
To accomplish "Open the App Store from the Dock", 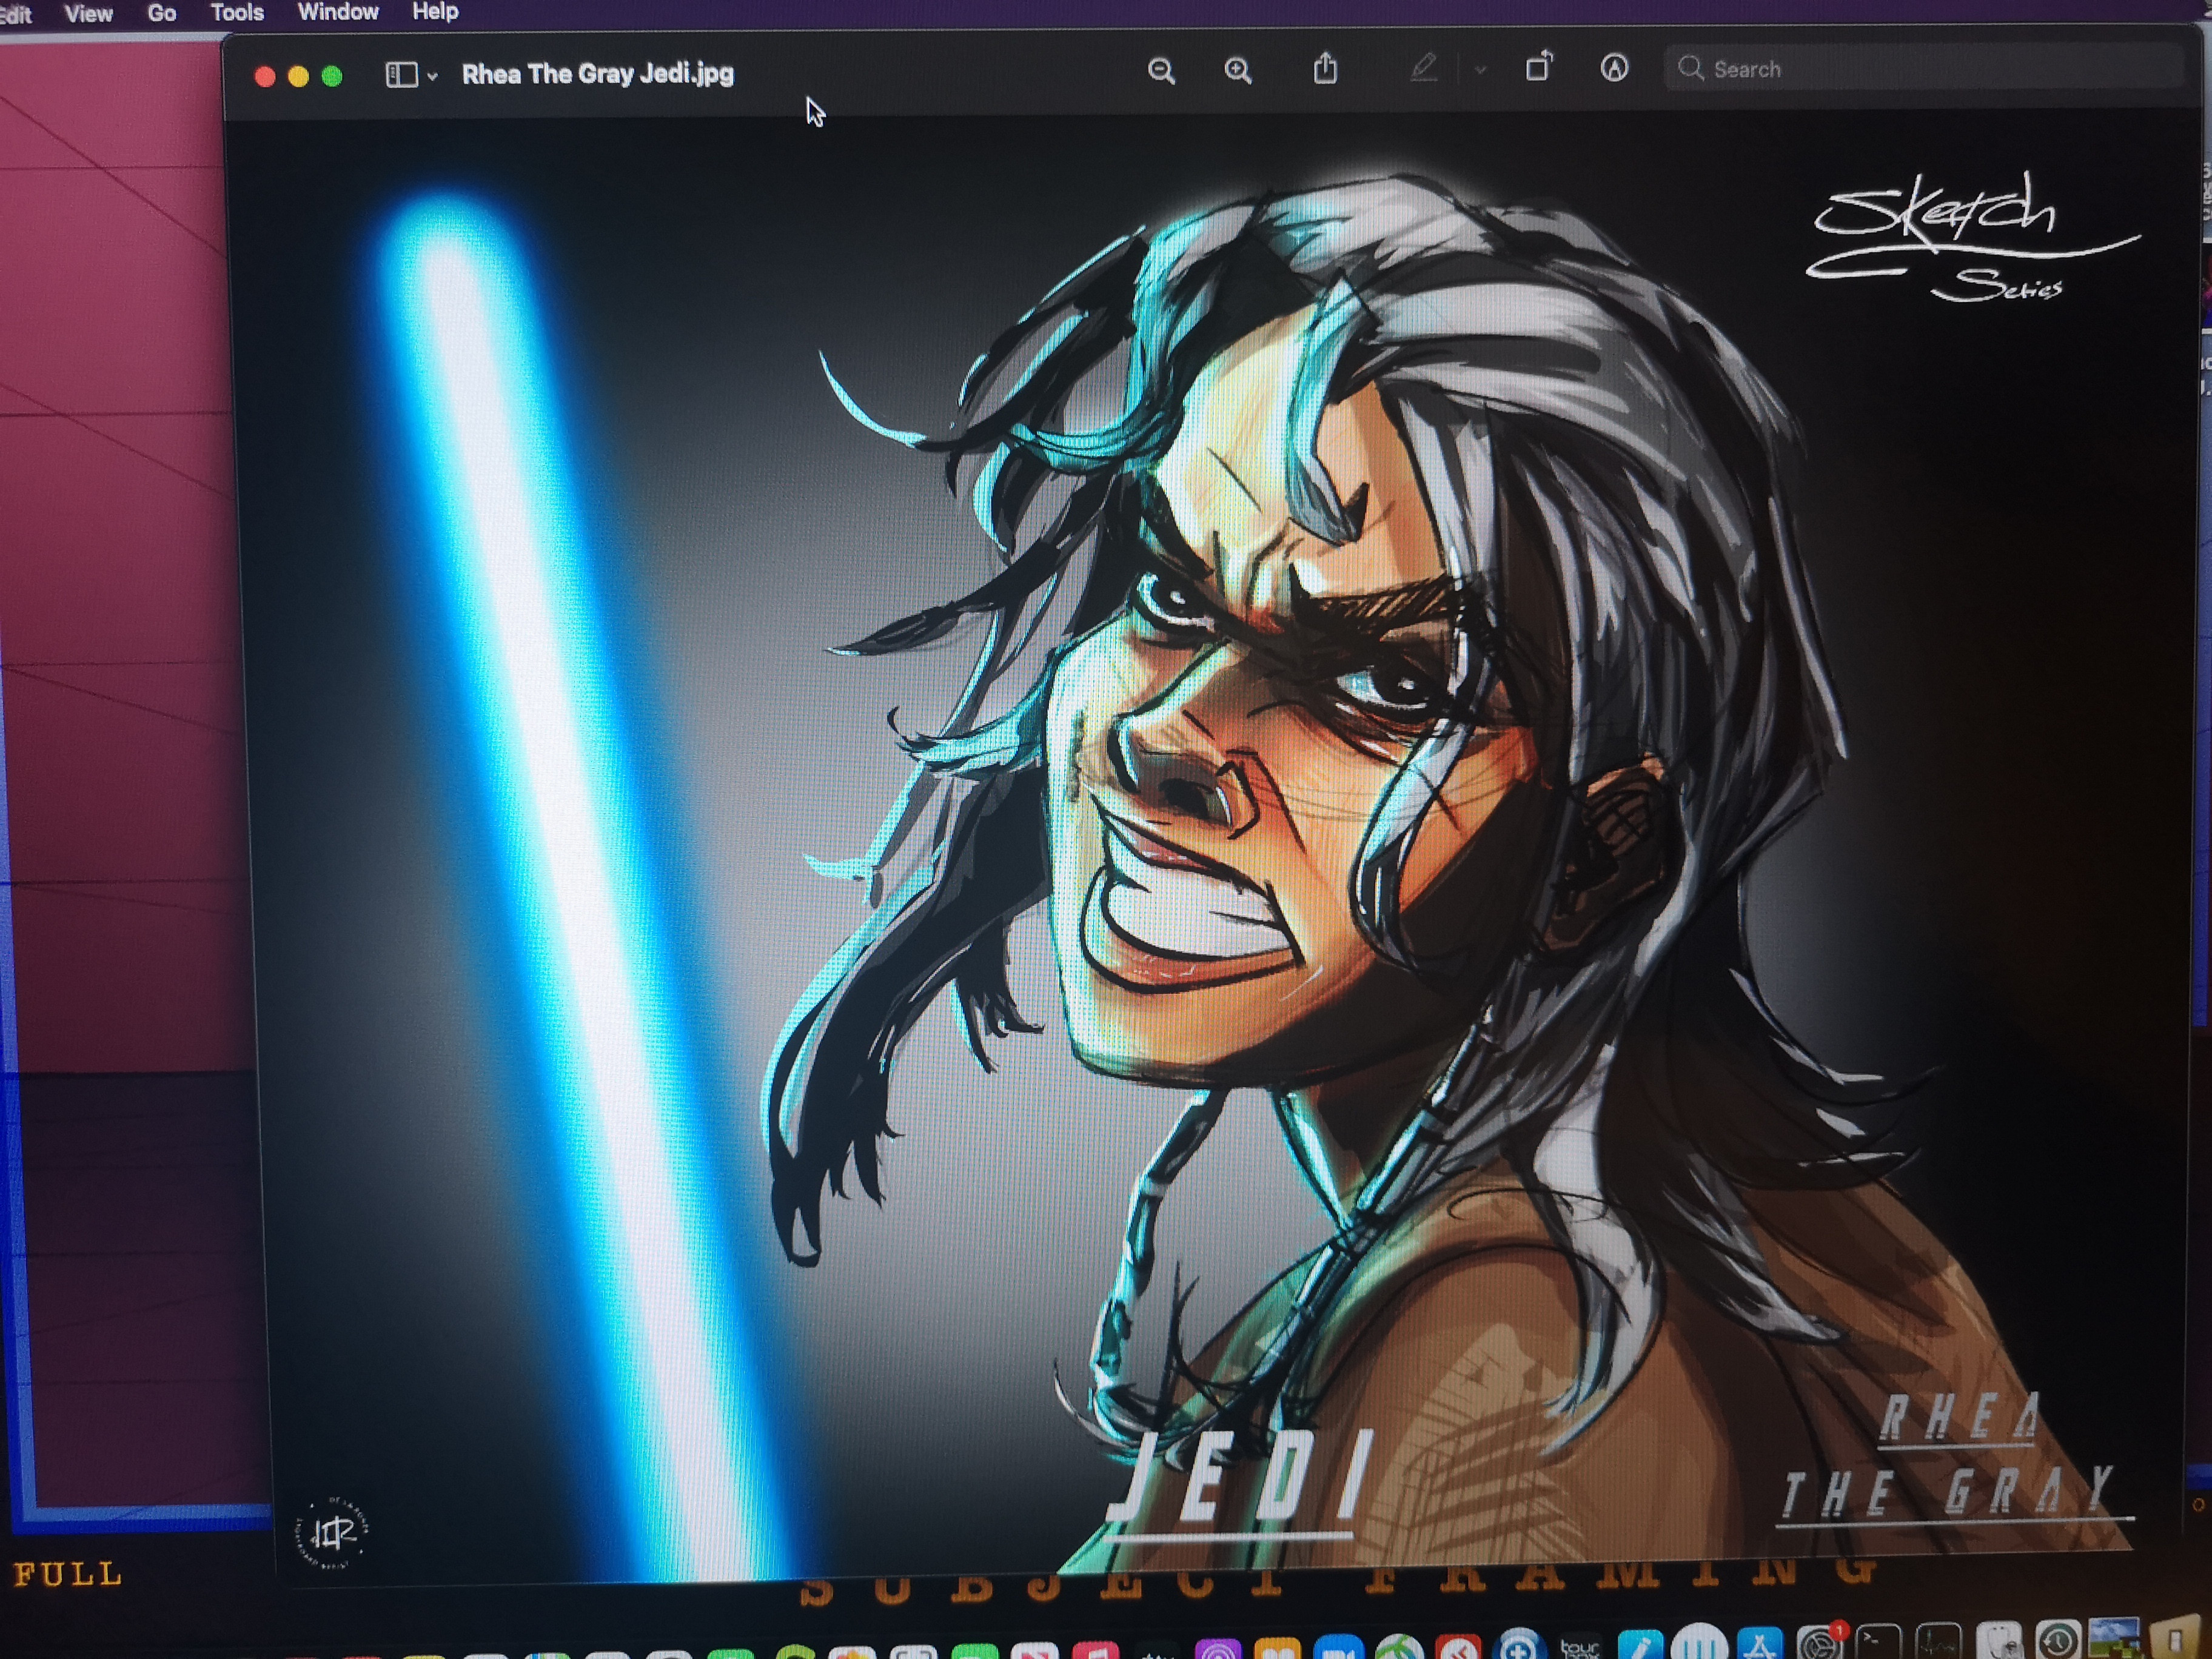I will 1760,1642.
